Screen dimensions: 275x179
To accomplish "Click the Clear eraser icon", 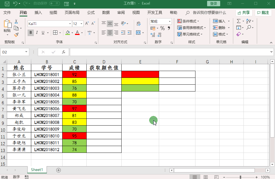I will click(x=239, y=34).
